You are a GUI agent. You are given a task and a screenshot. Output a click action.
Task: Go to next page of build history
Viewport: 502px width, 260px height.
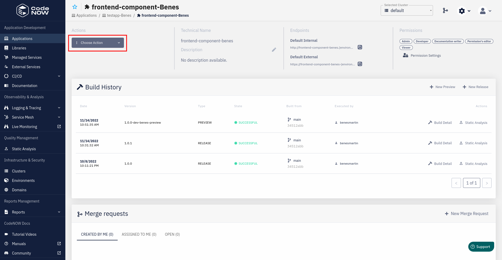pyautogui.click(x=487, y=183)
